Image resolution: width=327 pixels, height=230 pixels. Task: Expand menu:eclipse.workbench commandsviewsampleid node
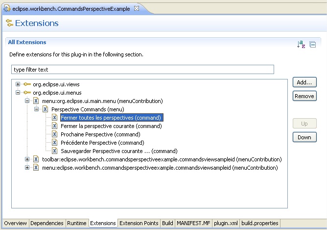tap(27, 168)
